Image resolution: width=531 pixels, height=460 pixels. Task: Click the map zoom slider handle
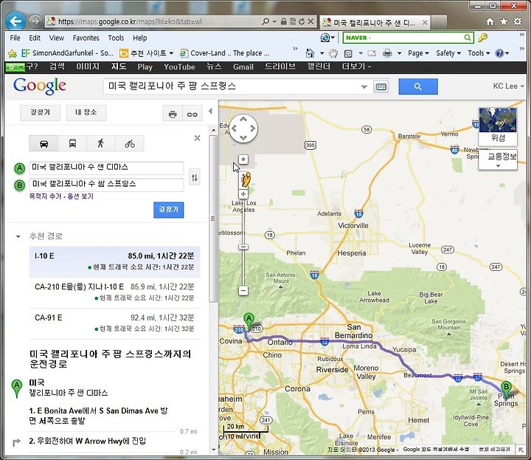(243, 247)
